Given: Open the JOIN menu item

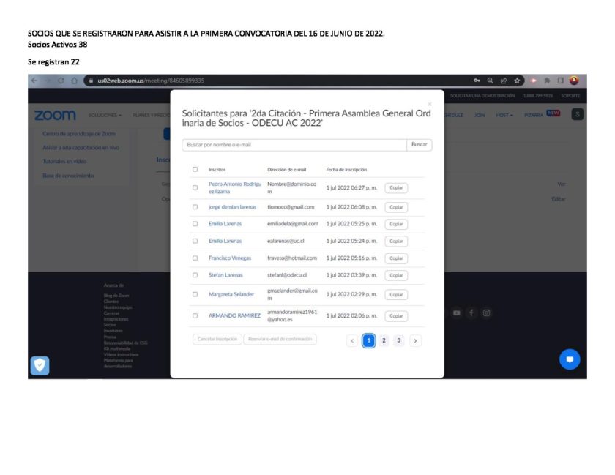Looking at the screenshot, I should pos(480,115).
